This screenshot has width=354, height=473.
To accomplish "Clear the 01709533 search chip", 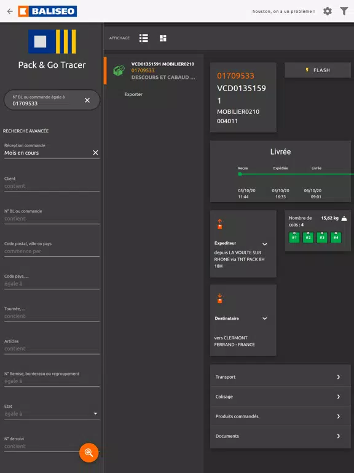I will tap(87, 100).
